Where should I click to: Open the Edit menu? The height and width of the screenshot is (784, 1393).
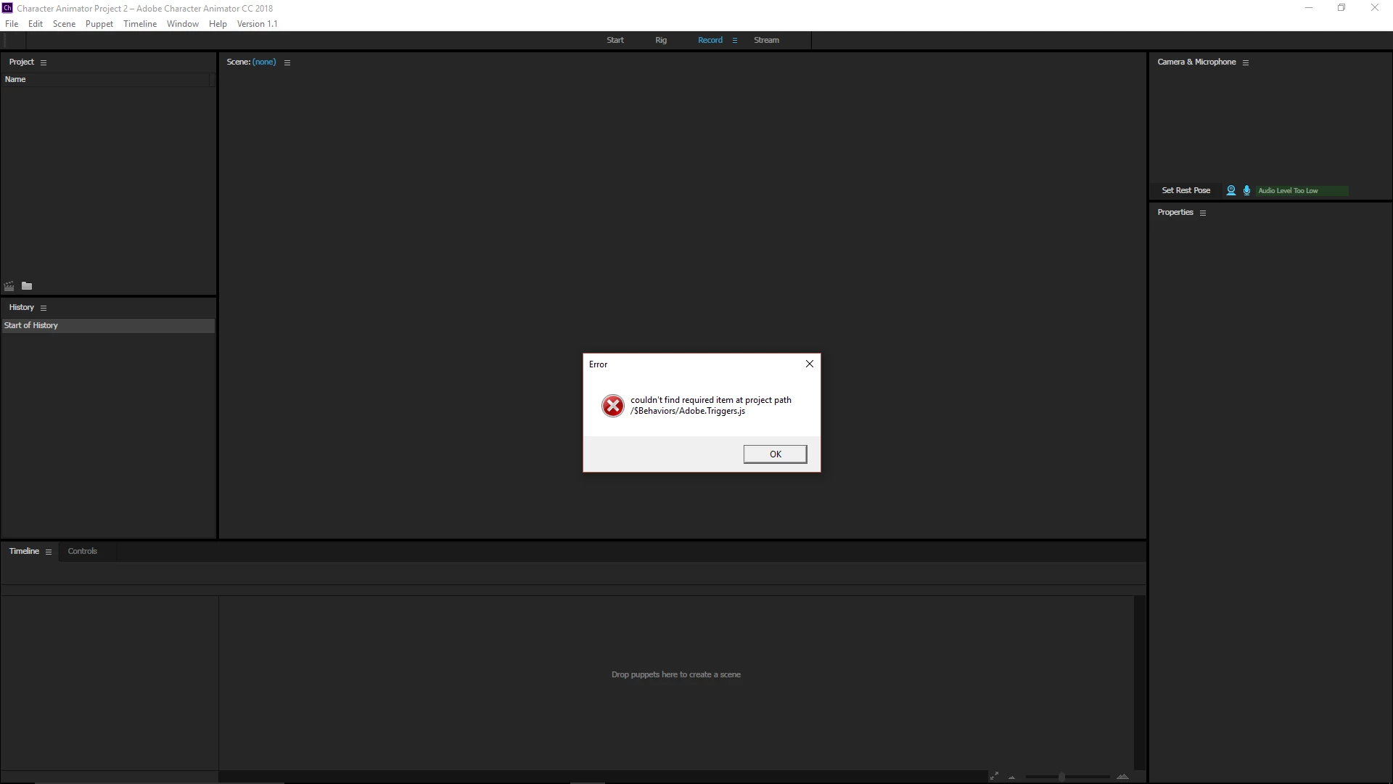(36, 24)
